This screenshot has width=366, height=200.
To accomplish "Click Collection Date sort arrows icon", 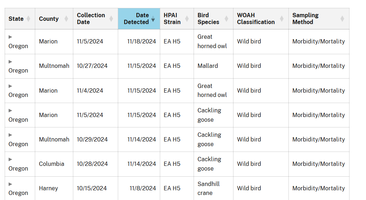I will click(x=111, y=19).
